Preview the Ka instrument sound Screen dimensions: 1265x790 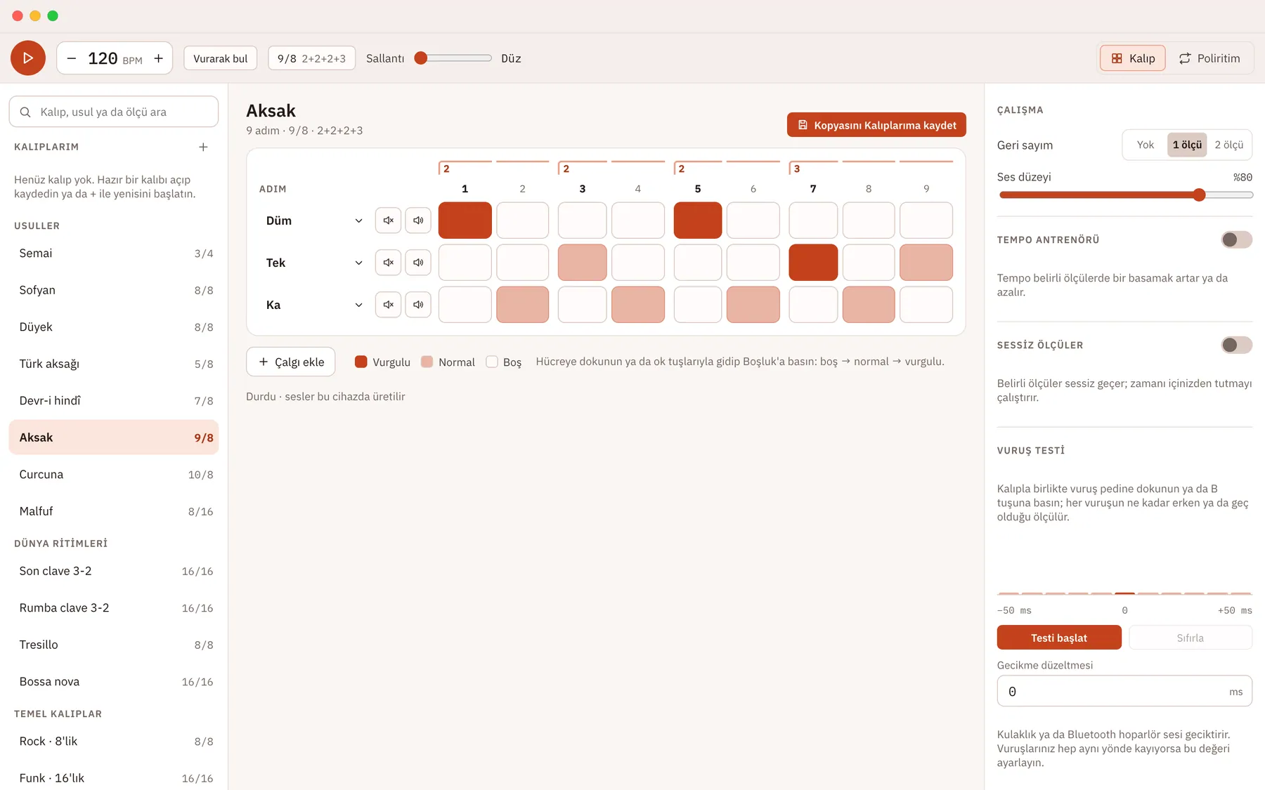(x=418, y=305)
